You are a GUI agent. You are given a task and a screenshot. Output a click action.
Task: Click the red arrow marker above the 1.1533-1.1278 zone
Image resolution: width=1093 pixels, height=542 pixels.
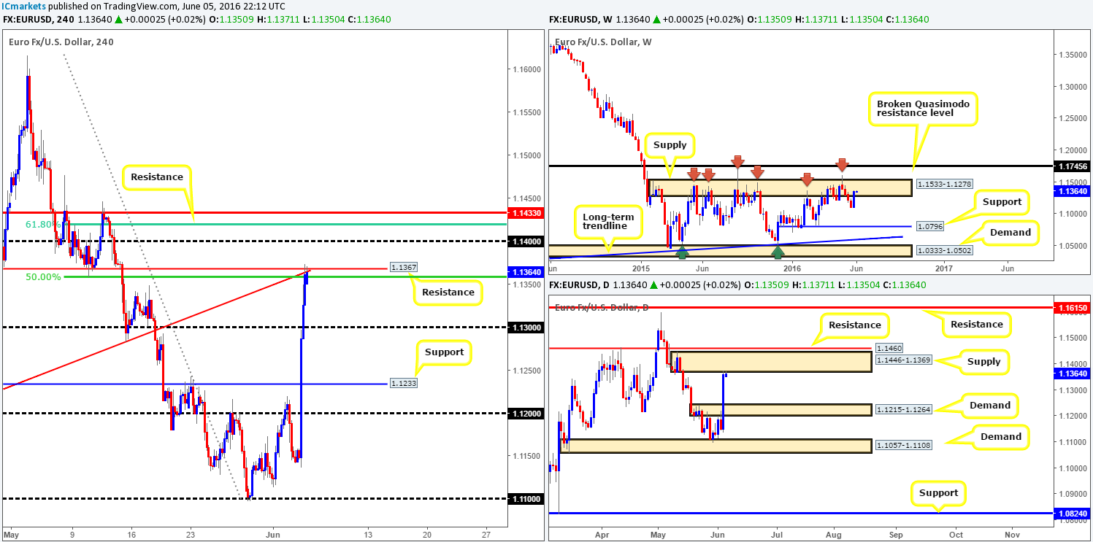click(739, 162)
